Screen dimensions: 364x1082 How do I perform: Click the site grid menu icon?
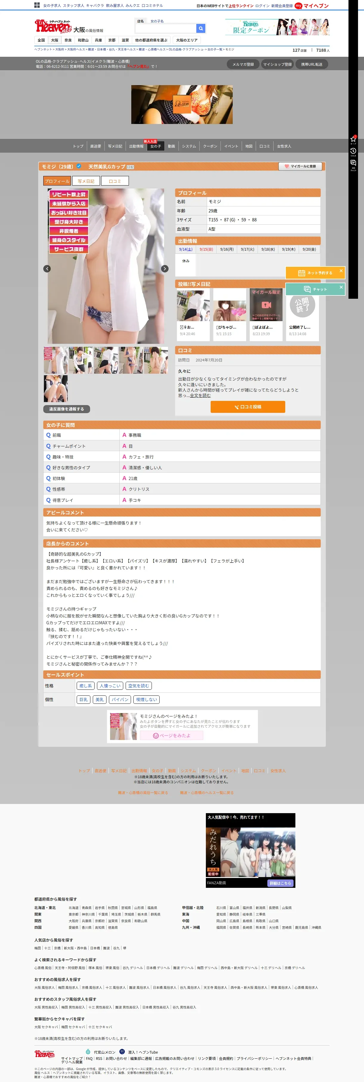coord(37,5)
